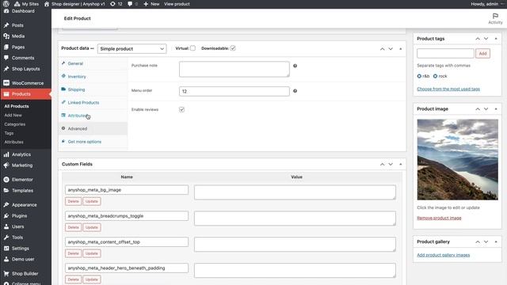Move Custom Fields panel down
The width and height of the screenshot is (507, 285).
(x=391, y=164)
